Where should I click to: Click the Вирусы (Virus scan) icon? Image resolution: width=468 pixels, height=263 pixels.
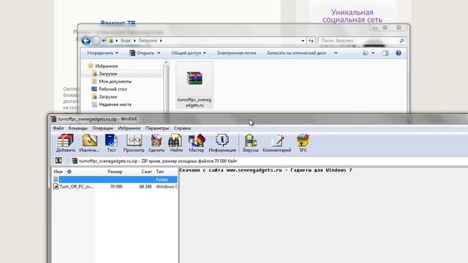pos(250,143)
